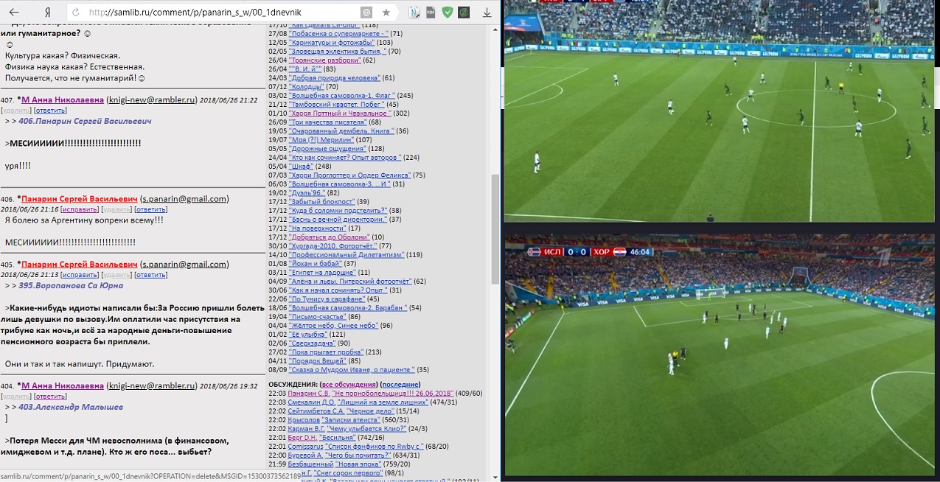Open the notes extension icon in the toolbar
The height and width of the screenshot is (482, 940).
click(414, 13)
